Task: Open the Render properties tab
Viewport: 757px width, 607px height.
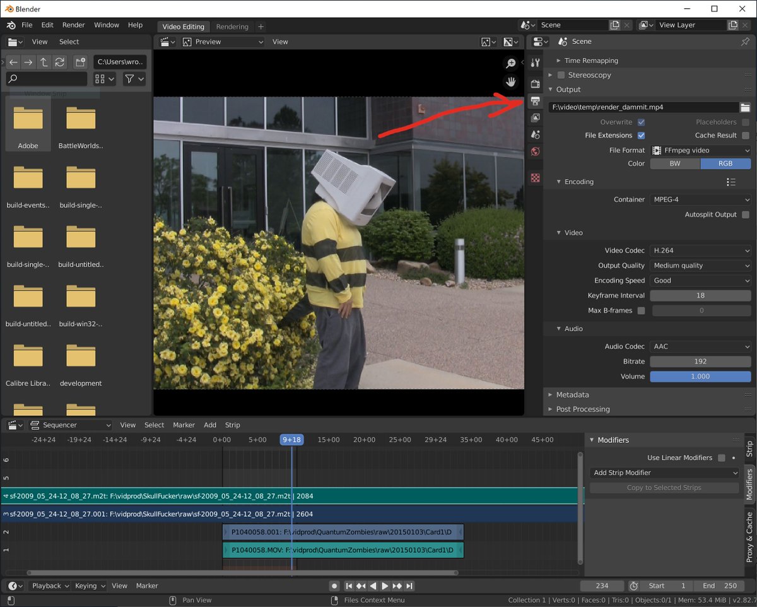Action: (535, 84)
